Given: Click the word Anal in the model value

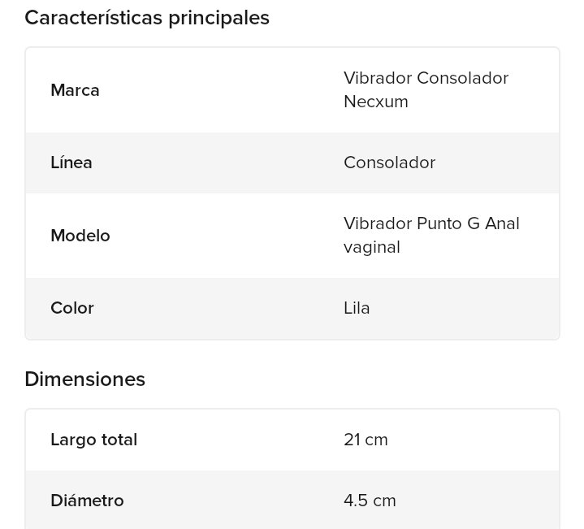Looking at the screenshot, I should [502, 223].
